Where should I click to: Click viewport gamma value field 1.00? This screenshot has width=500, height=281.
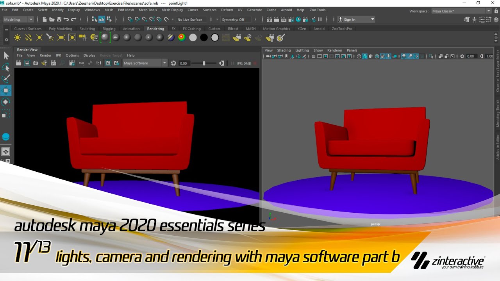pos(489,56)
